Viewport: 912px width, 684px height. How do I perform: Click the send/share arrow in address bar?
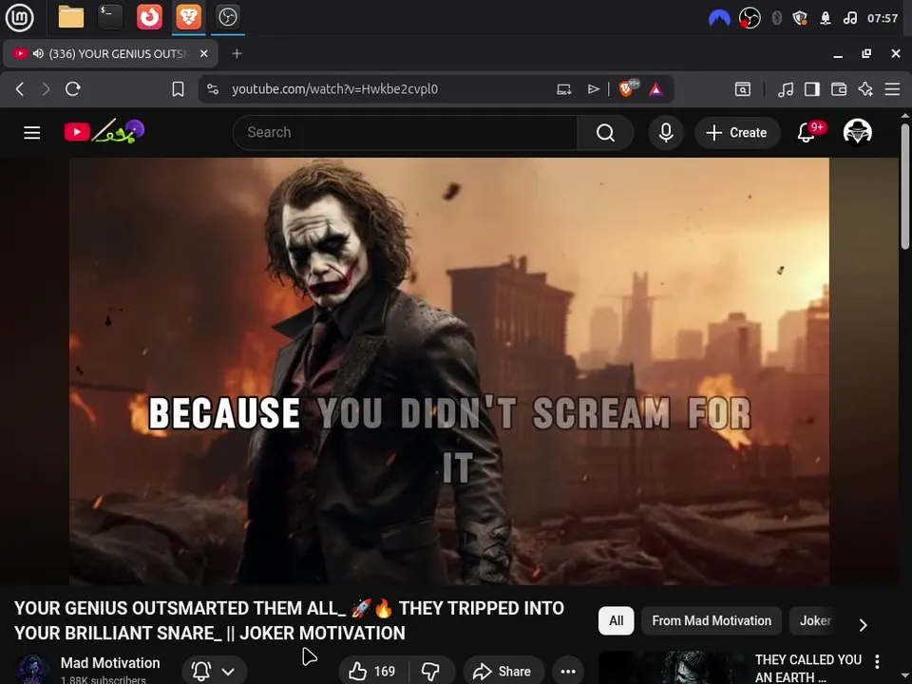(593, 89)
